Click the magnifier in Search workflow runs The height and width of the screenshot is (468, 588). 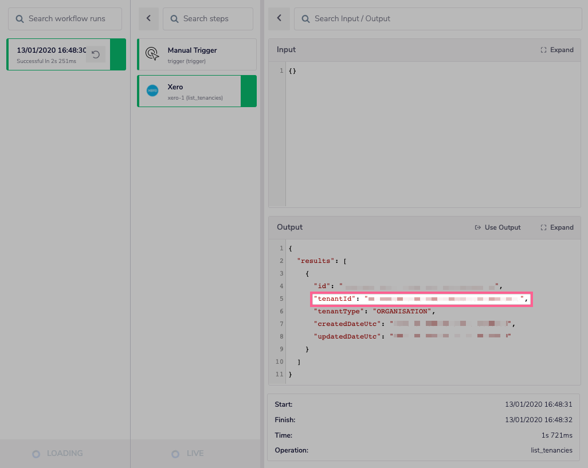[19, 18]
